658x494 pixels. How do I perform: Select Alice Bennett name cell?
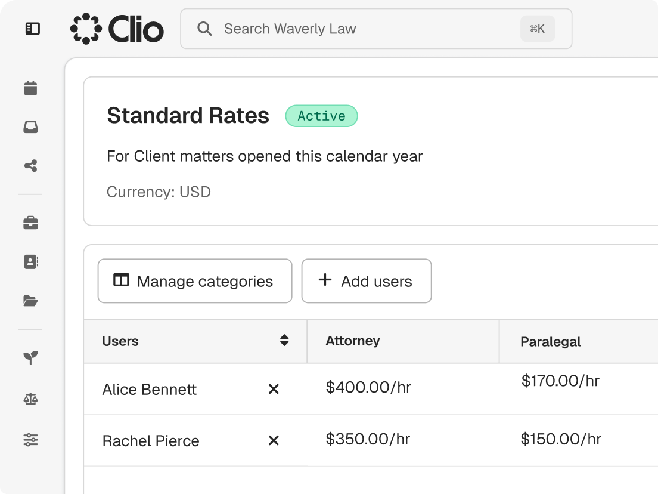(x=150, y=390)
